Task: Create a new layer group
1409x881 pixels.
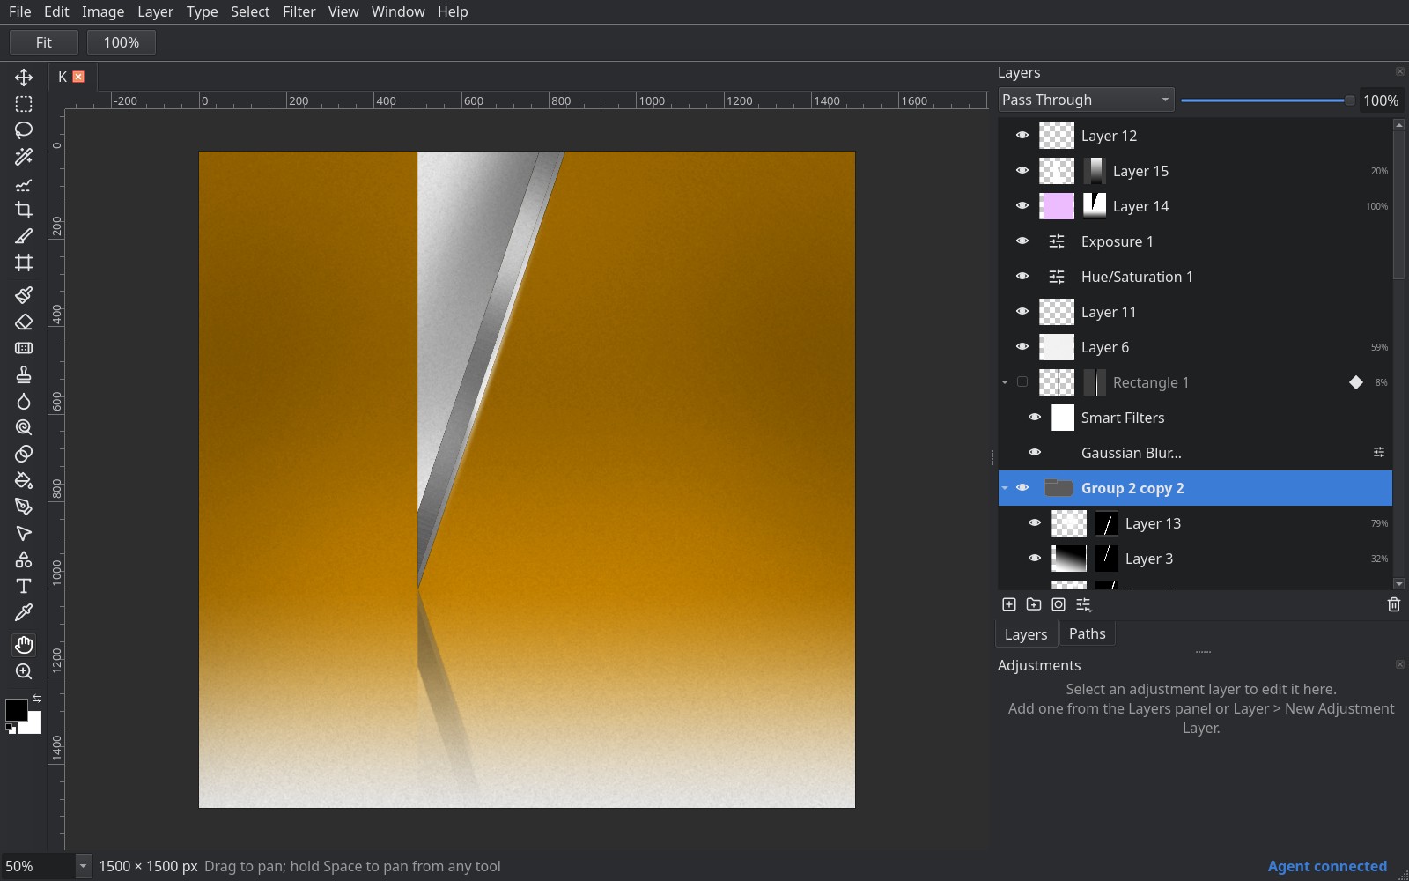Action: click(1034, 604)
